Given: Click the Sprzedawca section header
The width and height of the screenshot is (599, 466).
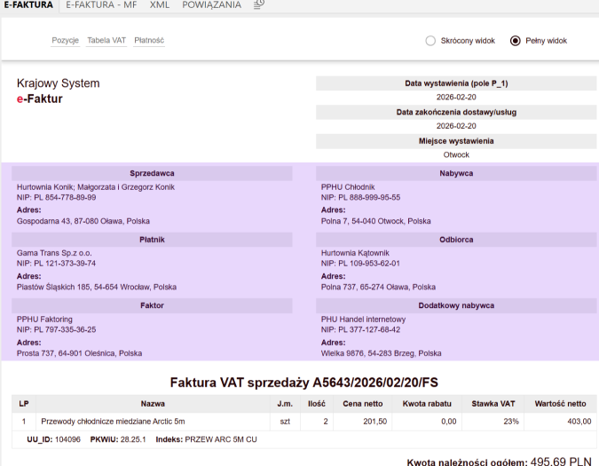Looking at the screenshot, I should (x=152, y=173).
